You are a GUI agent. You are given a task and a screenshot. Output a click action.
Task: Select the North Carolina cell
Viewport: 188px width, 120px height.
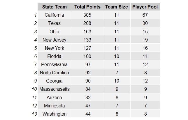tap(55, 73)
